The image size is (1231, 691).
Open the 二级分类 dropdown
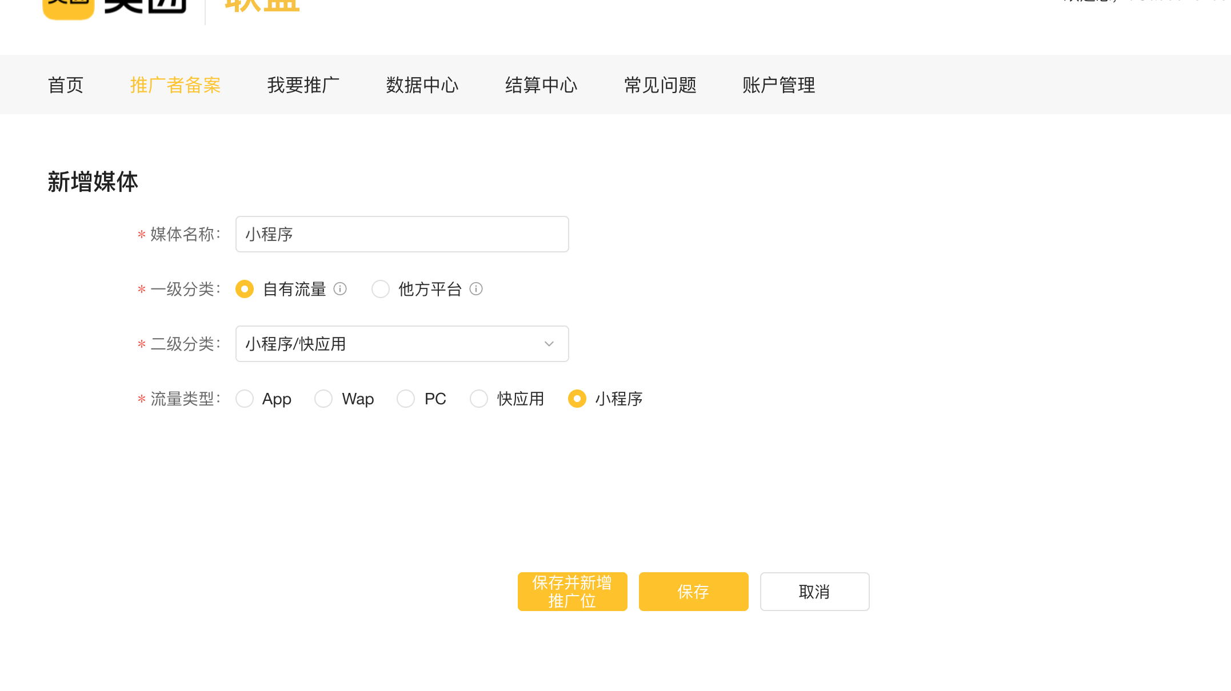click(x=402, y=344)
